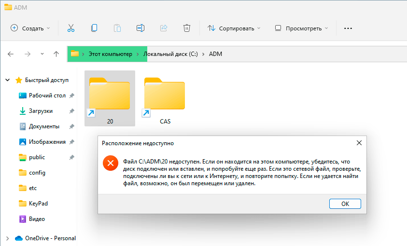Image resolution: width=407 pixels, height=246 pixels.
Task: Click the pin icon next to Загрузки
Action: 71,111
